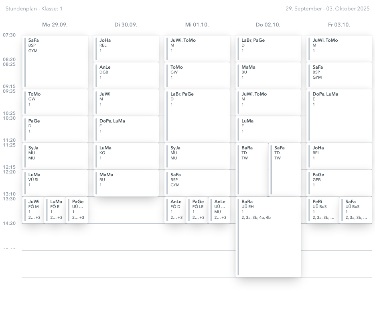
Task: Click Thursday's BaRa TD lesson in TW
Action: [252, 169]
